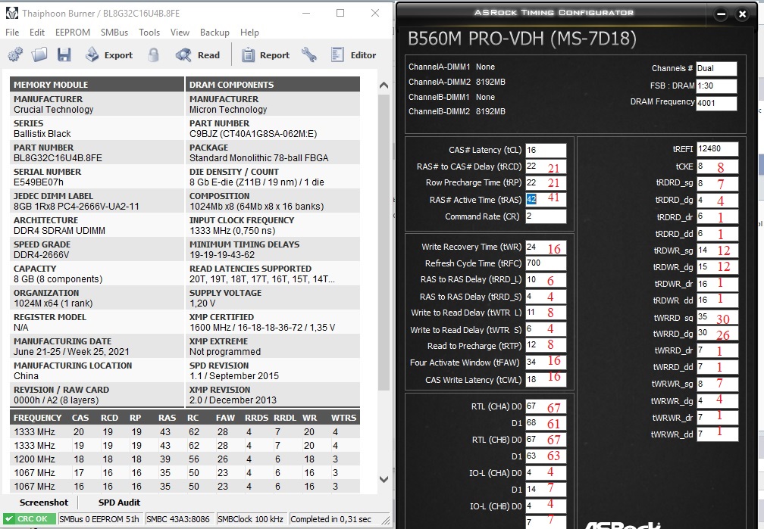Select the 1200 MHz row in frequency table
The width and height of the screenshot is (764, 529).
pos(185,459)
